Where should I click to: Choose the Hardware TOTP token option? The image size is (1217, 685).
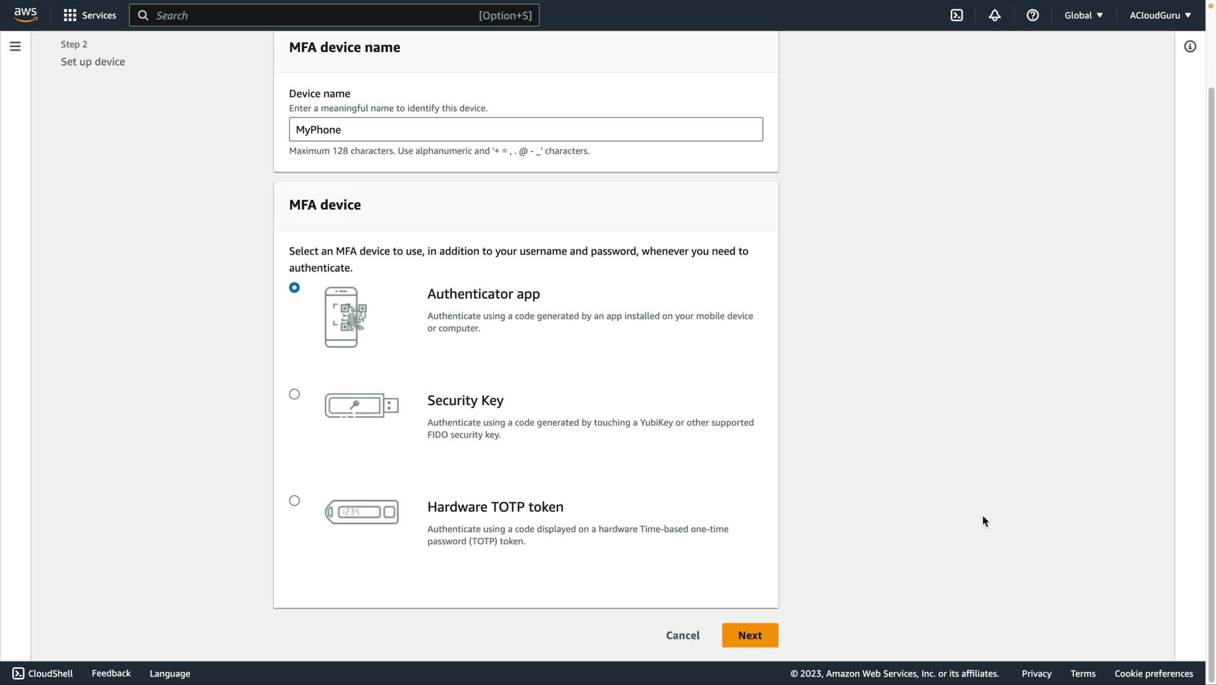[294, 501]
